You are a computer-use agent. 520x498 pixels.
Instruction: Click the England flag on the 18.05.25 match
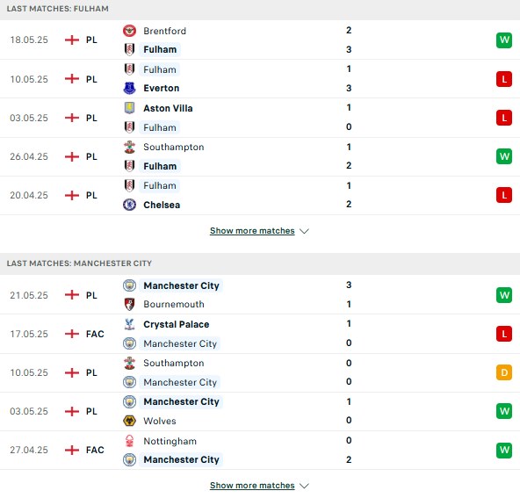(72, 40)
